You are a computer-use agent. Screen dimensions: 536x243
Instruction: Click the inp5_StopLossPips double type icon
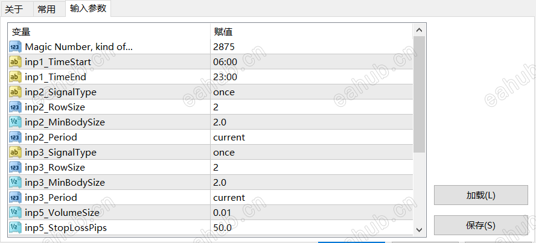click(x=15, y=228)
